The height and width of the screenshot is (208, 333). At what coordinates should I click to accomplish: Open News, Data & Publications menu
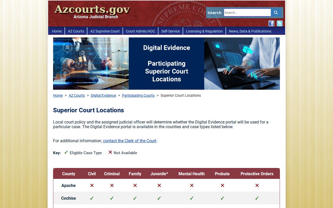point(250,31)
